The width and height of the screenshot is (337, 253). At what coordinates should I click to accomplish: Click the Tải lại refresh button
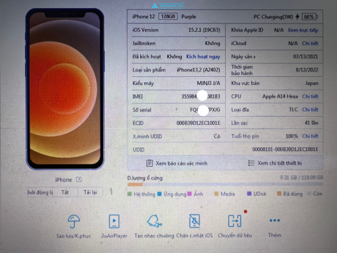coord(90,192)
